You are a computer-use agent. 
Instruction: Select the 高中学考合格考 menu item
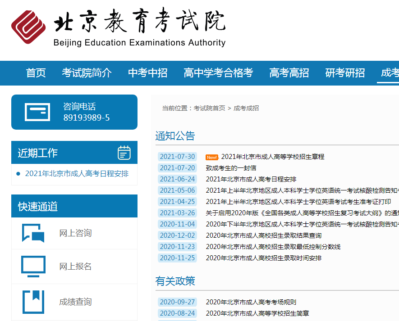coord(218,73)
